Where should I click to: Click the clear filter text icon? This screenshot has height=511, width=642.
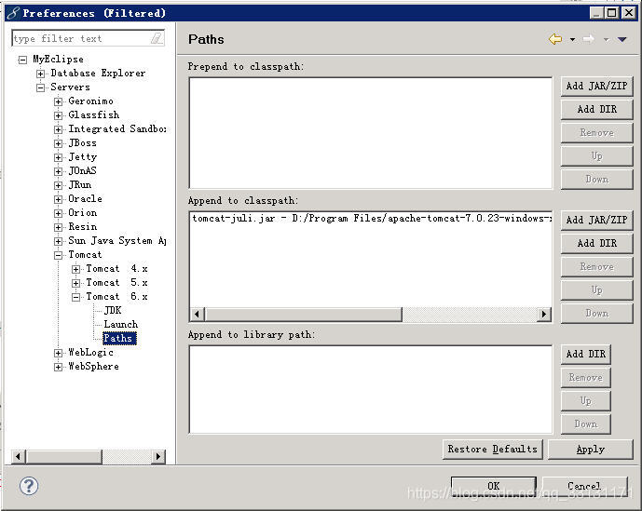157,38
